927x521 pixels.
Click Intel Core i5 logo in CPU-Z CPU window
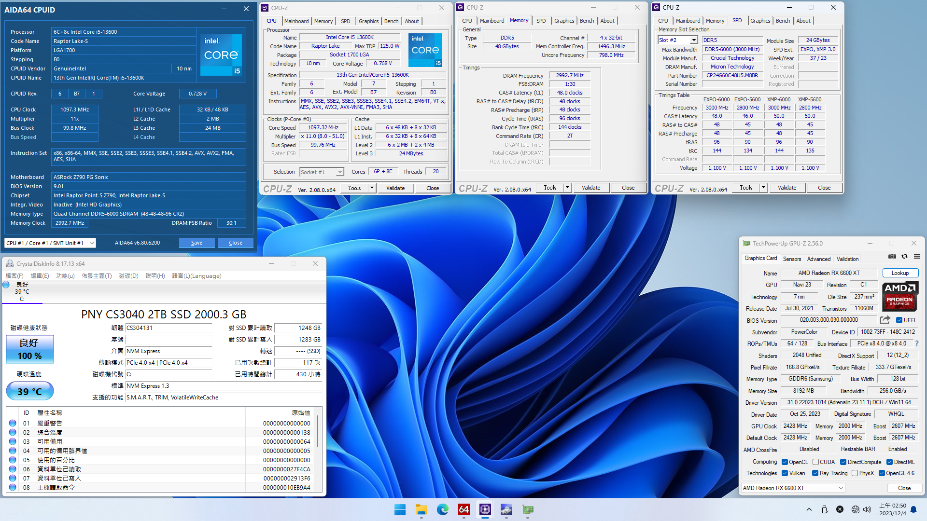click(x=425, y=50)
